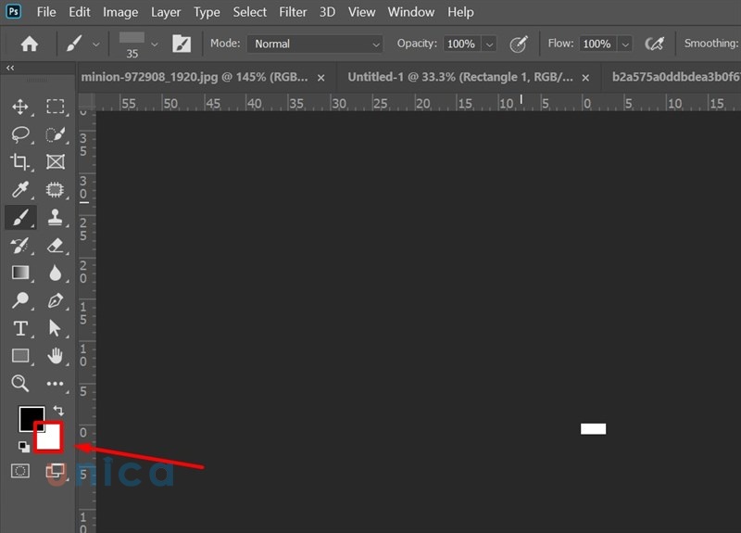741x533 pixels.
Task: Open the white background color swatch
Action: [x=51, y=438]
